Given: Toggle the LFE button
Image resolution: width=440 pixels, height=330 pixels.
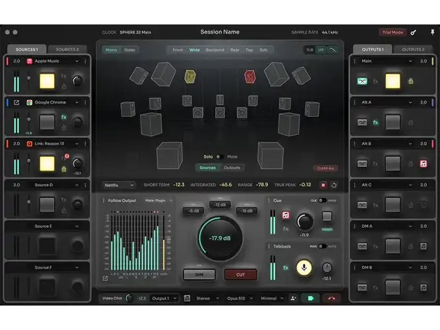Looking at the screenshot, I should pos(321,49).
